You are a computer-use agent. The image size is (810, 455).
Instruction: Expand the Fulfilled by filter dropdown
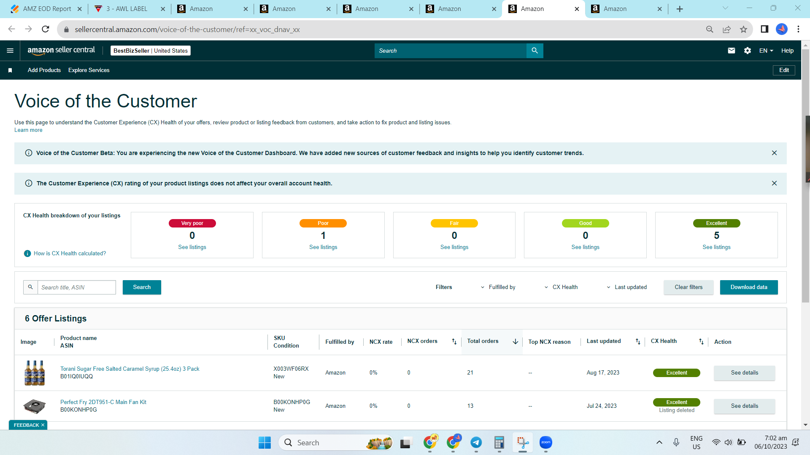tap(498, 287)
